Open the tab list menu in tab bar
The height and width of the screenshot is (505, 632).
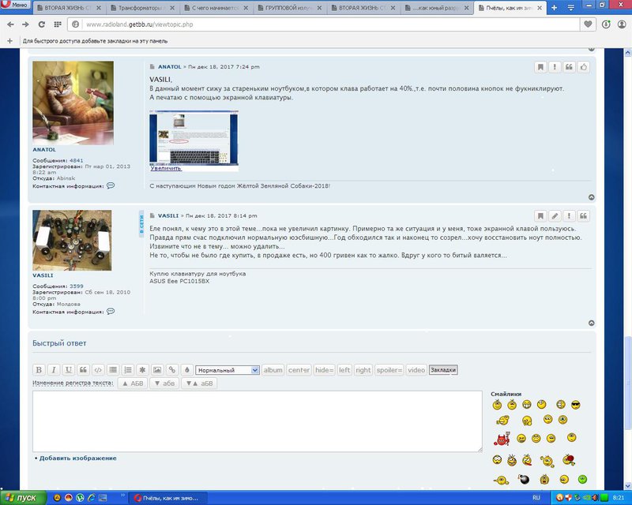click(x=570, y=8)
